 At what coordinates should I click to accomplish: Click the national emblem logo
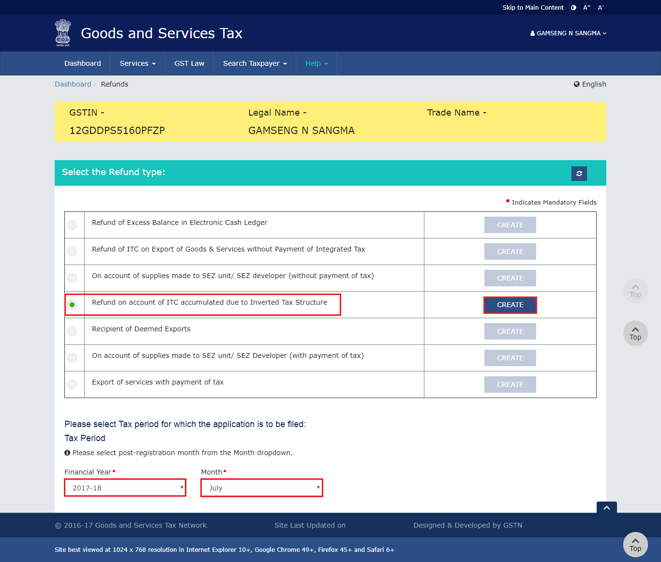(x=62, y=32)
